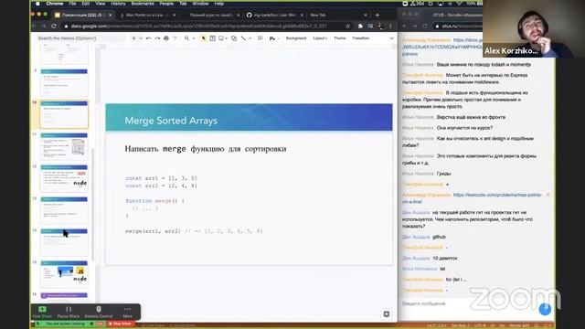Click the Theme button
Image resolution: width=585 pixels, height=329 pixels.
tap(339, 38)
